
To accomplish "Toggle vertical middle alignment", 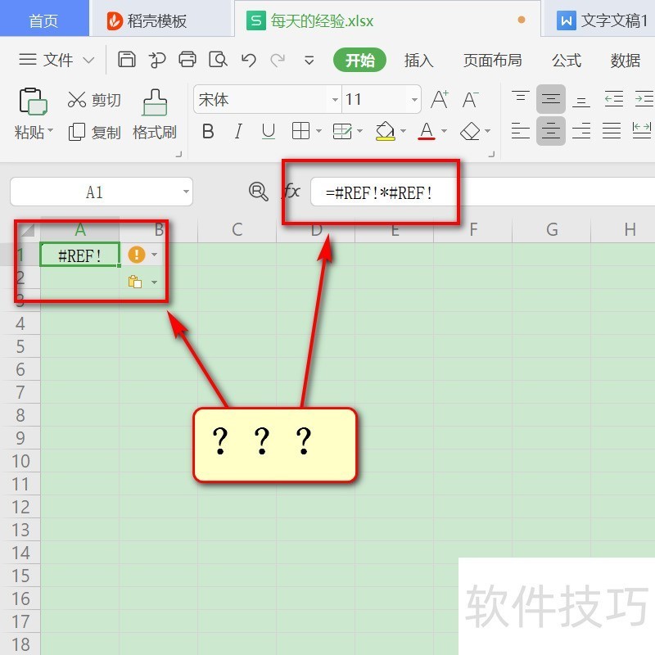I will point(551,99).
